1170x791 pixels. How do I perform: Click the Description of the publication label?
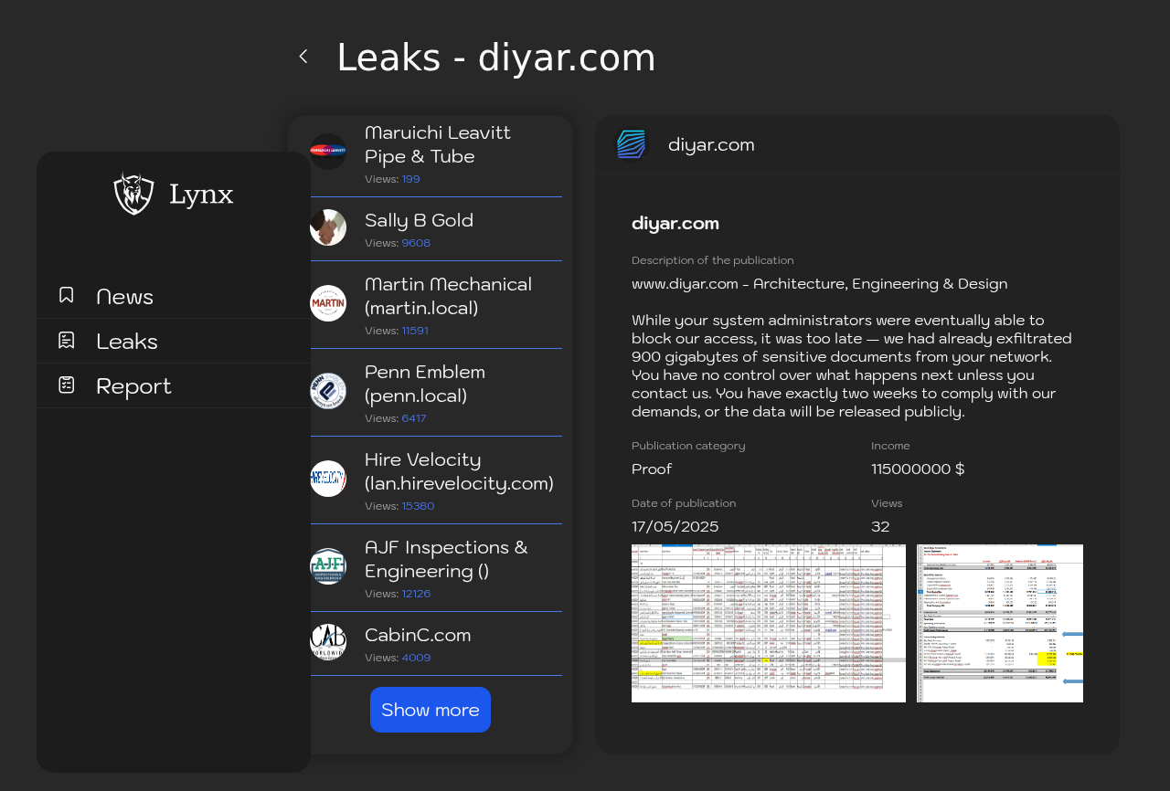click(x=713, y=260)
